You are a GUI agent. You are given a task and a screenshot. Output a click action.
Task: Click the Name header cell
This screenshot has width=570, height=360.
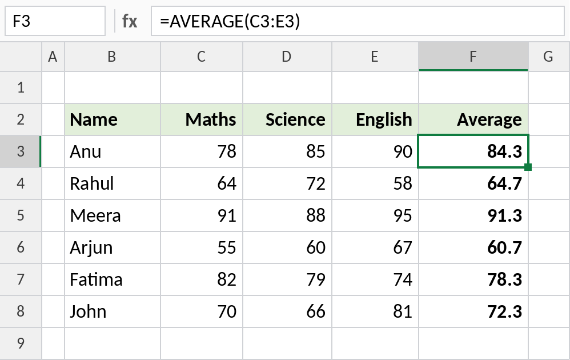click(113, 119)
